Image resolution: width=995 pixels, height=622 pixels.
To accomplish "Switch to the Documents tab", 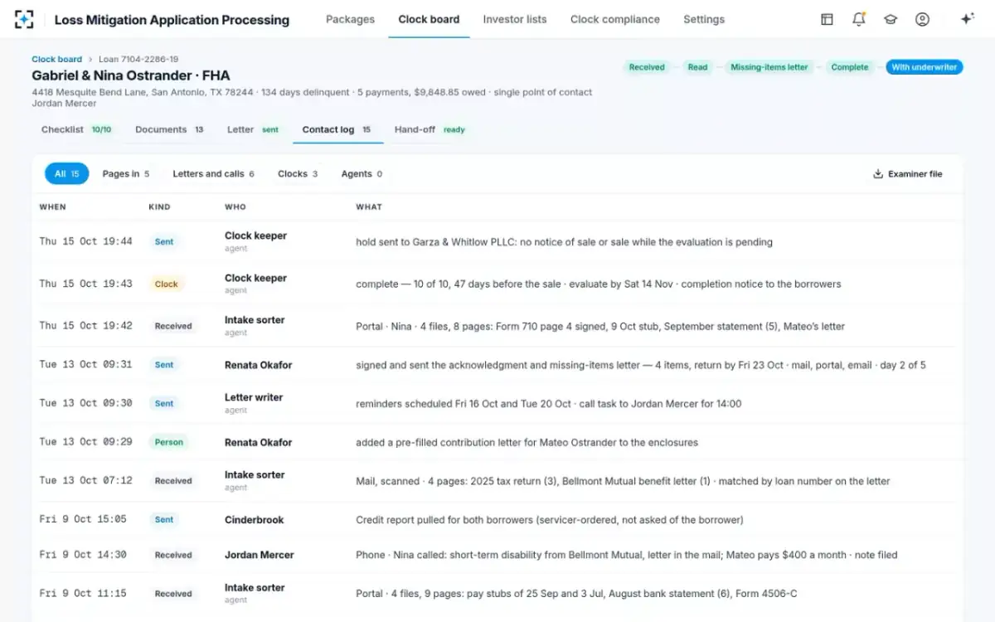I will click(x=169, y=129).
